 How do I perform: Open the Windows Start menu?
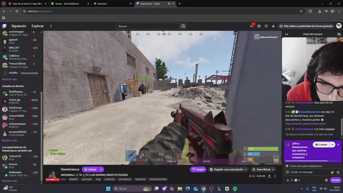(108, 189)
